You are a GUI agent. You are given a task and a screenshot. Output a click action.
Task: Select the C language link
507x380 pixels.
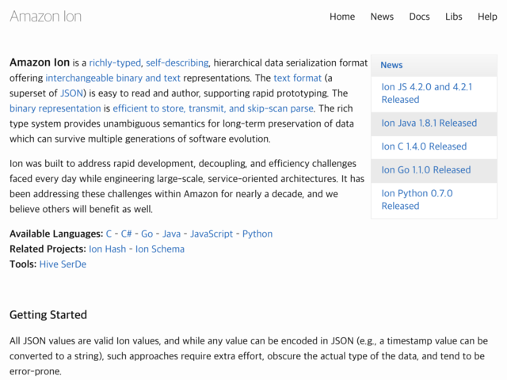[x=109, y=234]
